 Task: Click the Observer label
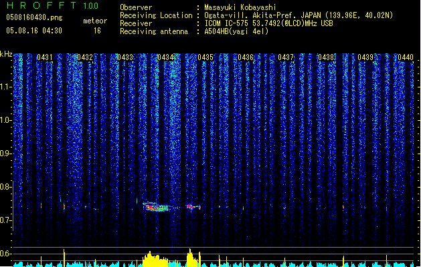pos(136,7)
